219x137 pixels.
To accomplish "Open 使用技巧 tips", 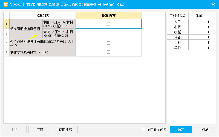I will (x=65, y=129).
